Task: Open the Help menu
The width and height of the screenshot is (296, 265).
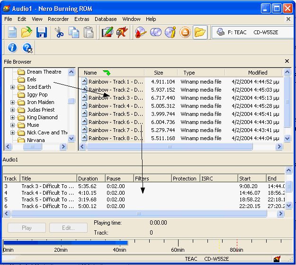Action: 151,19
